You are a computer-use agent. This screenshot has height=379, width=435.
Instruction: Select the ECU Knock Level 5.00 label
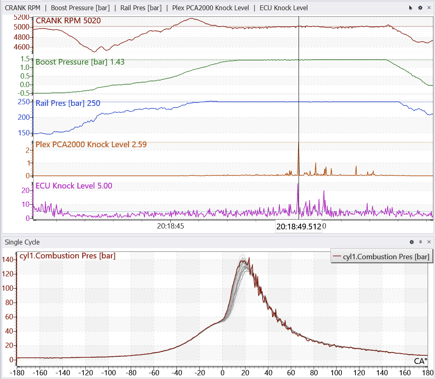pyautogui.click(x=74, y=186)
